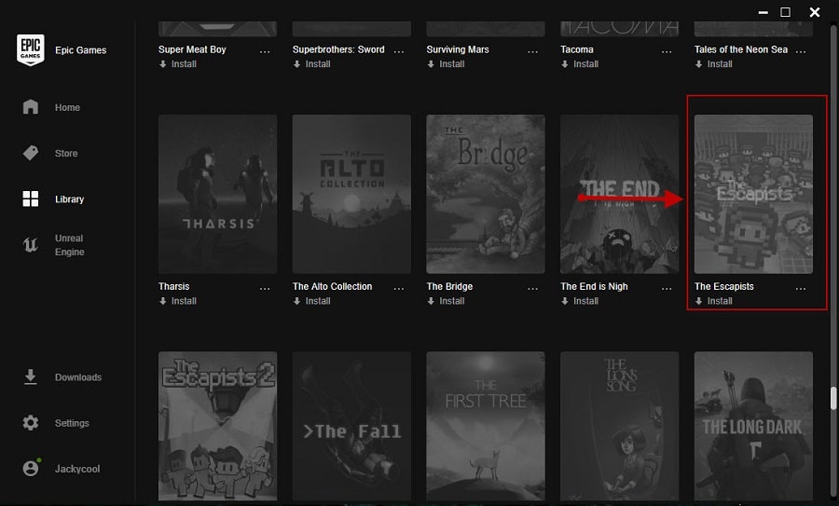839x506 pixels.
Task: Minimize the Epic Games window
Action: pos(763,12)
